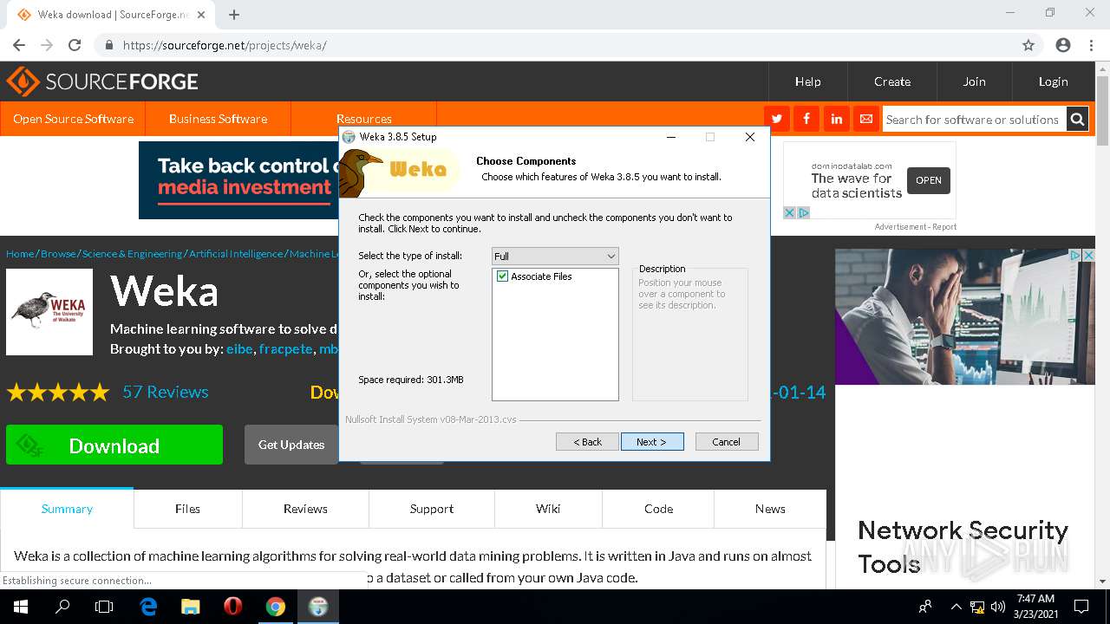Click the search for software input field
1110x624 pixels.
pyautogui.click(x=973, y=120)
